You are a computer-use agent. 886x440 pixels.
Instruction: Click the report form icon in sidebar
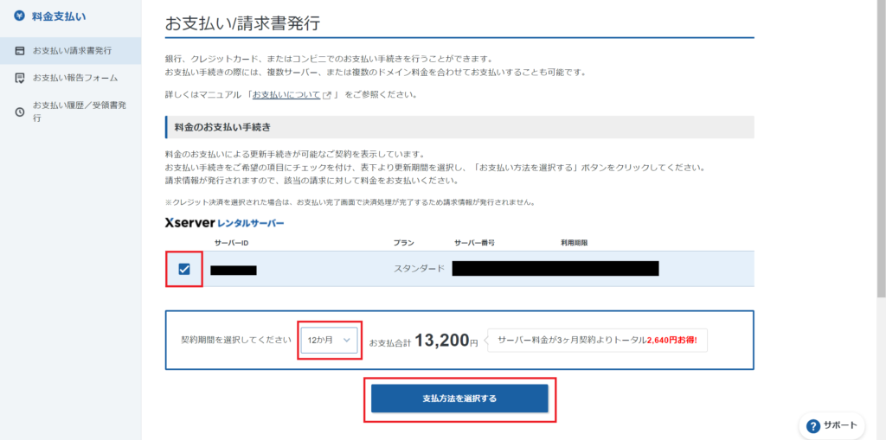pos(20,78)
